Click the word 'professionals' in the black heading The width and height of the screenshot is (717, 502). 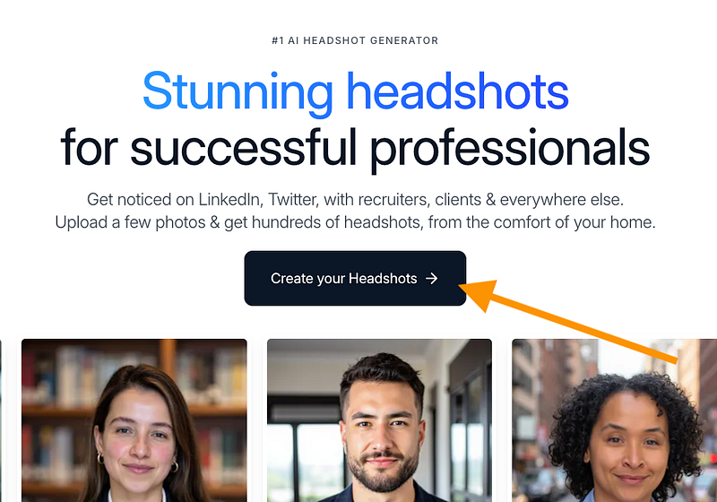click(x=510, y=149)
